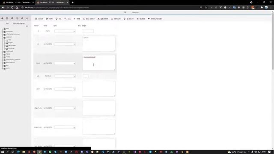
Task: Expand the performance_schema tree node
Action: coord(3,60)
